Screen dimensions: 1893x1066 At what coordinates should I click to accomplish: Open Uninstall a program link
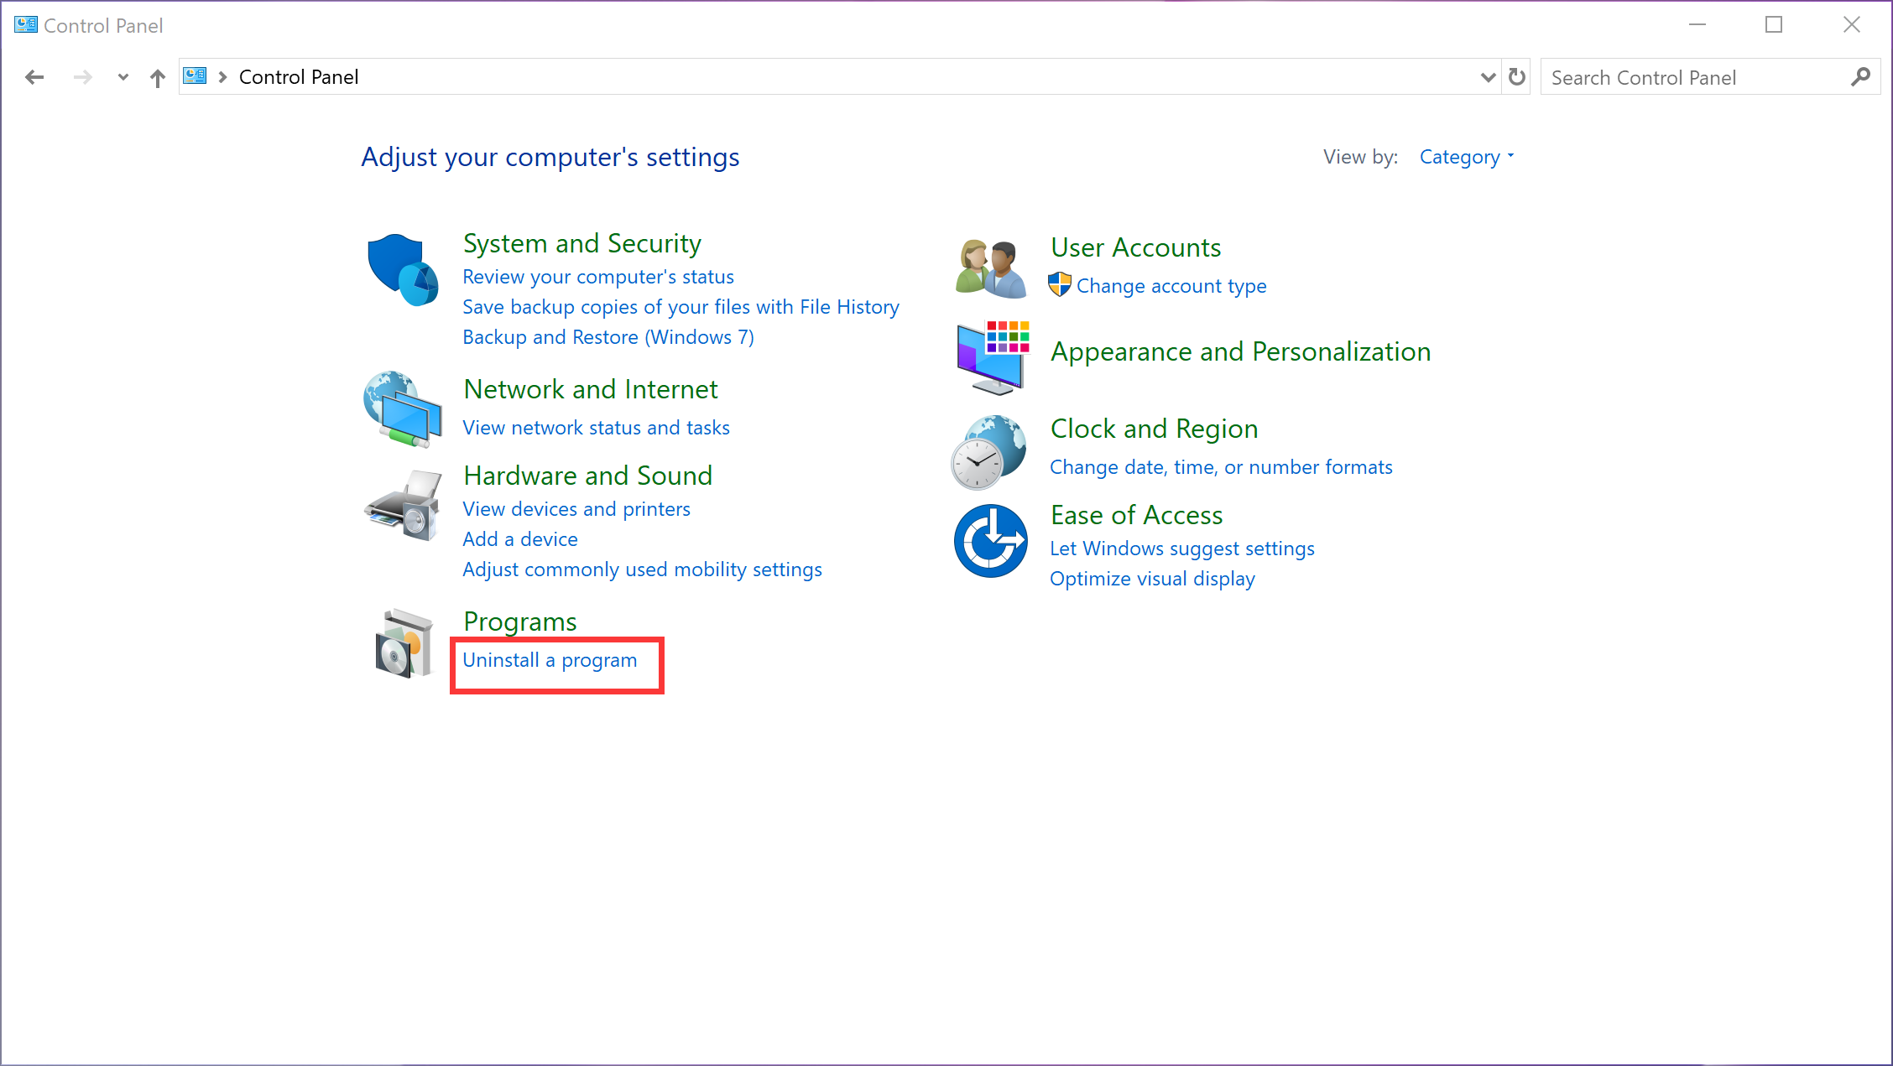pos(550,660)
